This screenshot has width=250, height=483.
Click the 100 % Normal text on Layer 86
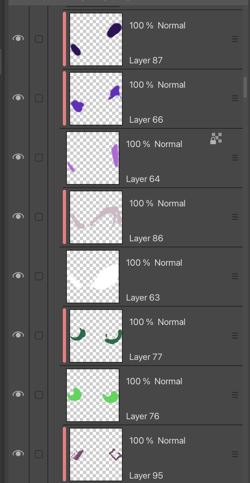[x=157, y=204]
